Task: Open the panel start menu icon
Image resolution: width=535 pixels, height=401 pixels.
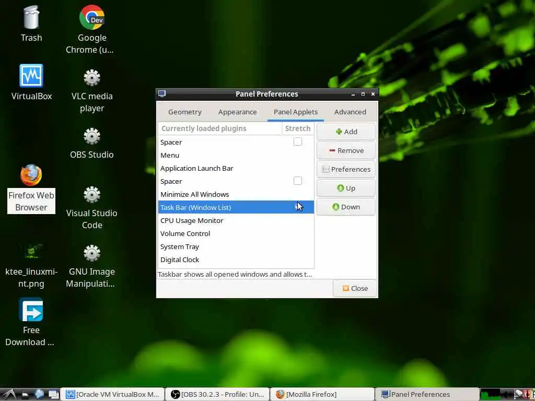Action: [9, 394]
